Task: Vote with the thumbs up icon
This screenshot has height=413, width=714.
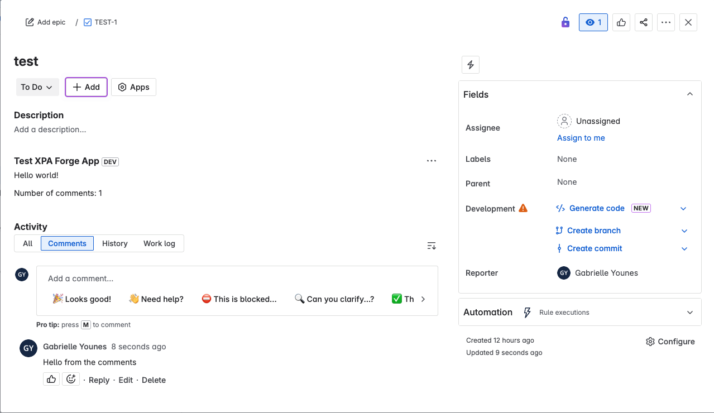Action: [621, 22]
